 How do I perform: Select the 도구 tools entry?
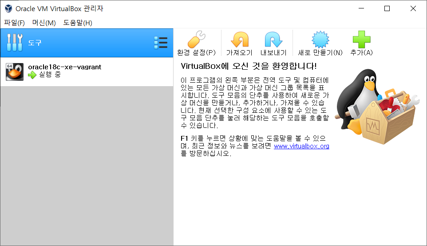point(87,43)
